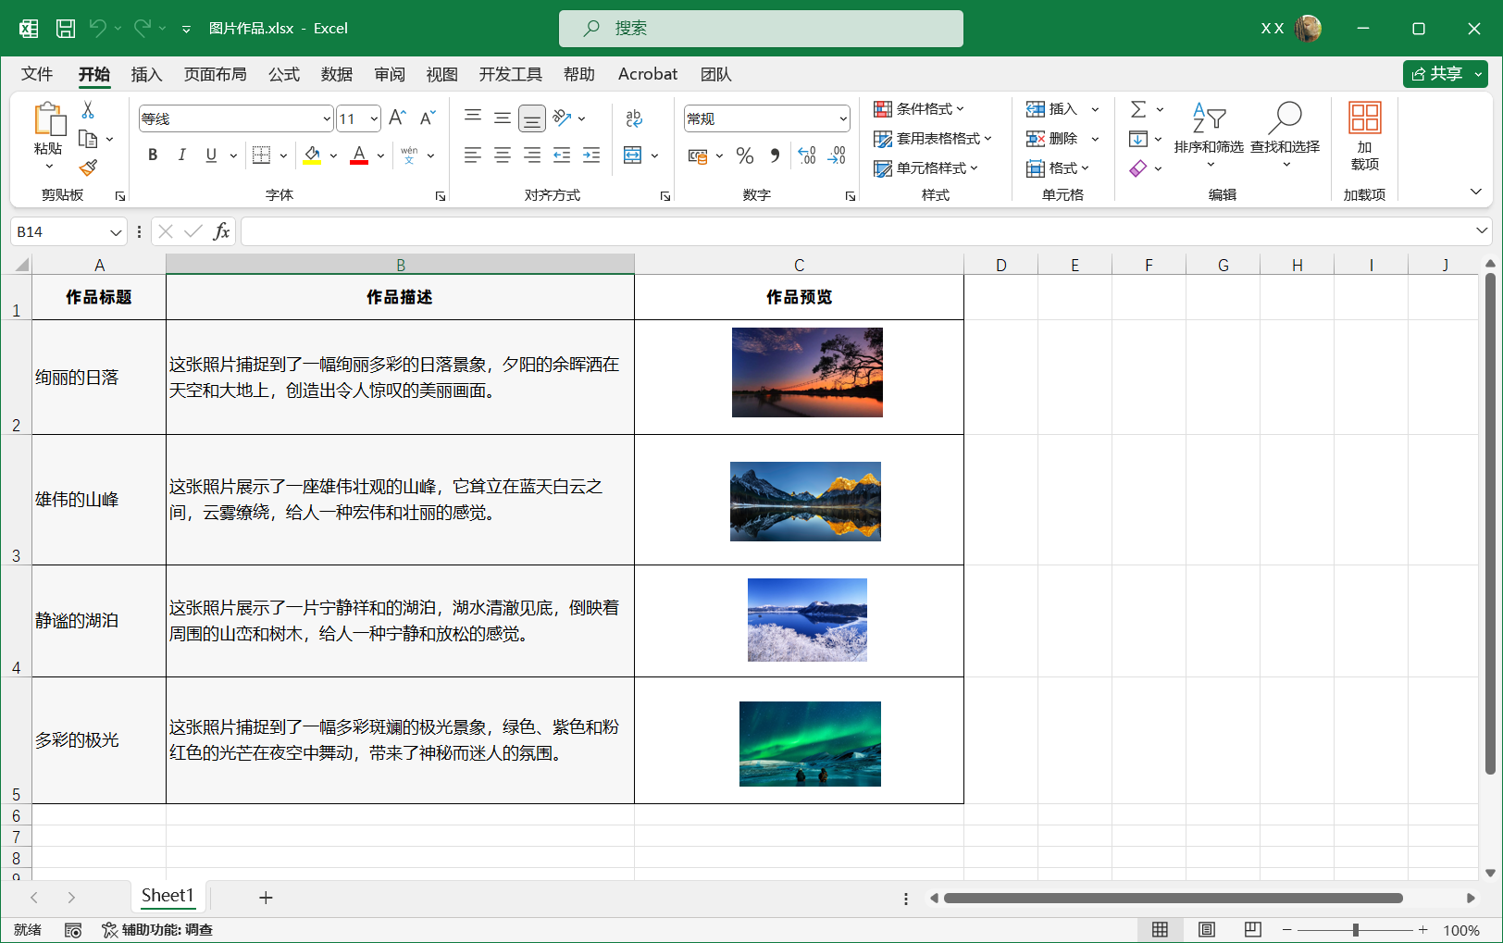
Task: Click the Format Painter brush icon
Action: click(88, 168)
